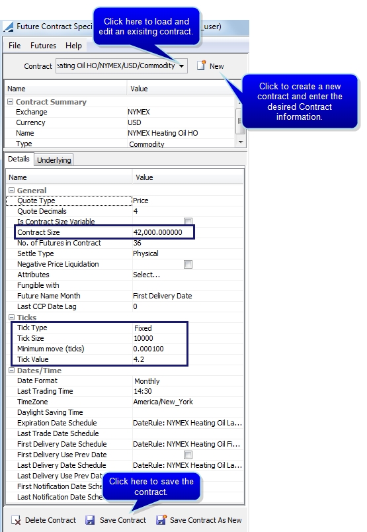Switch to the Underlying tab
Image resolution: width=367 pixels, height=532 pixels.
pyautogui.click(x=54, y=160)
